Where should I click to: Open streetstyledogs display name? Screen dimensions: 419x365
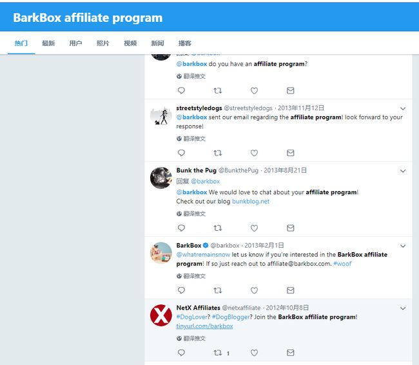(199, 108)
